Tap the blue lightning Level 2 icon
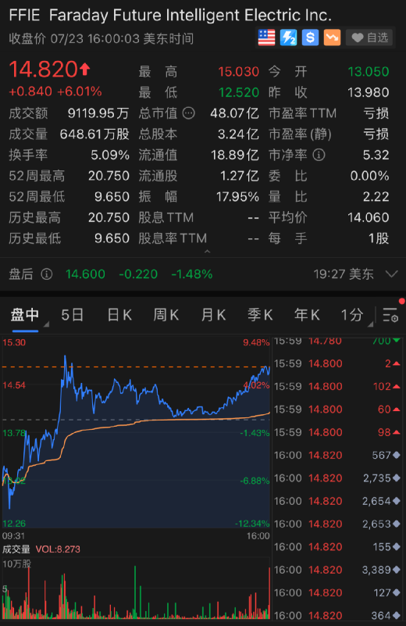406x626 pixels. point(288,38)
